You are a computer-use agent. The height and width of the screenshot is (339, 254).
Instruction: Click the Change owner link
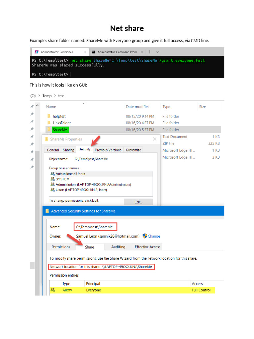[154, 236]
